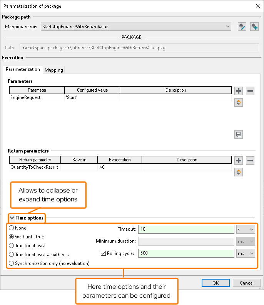
Task: Click the Parameter column header
Action: 37,90
